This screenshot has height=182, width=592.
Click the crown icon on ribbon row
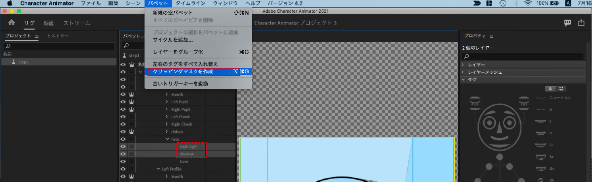(x=132, y=132)
